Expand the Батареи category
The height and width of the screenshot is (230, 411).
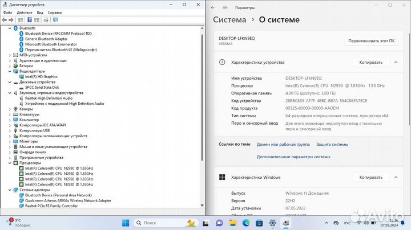pos(10,66)
